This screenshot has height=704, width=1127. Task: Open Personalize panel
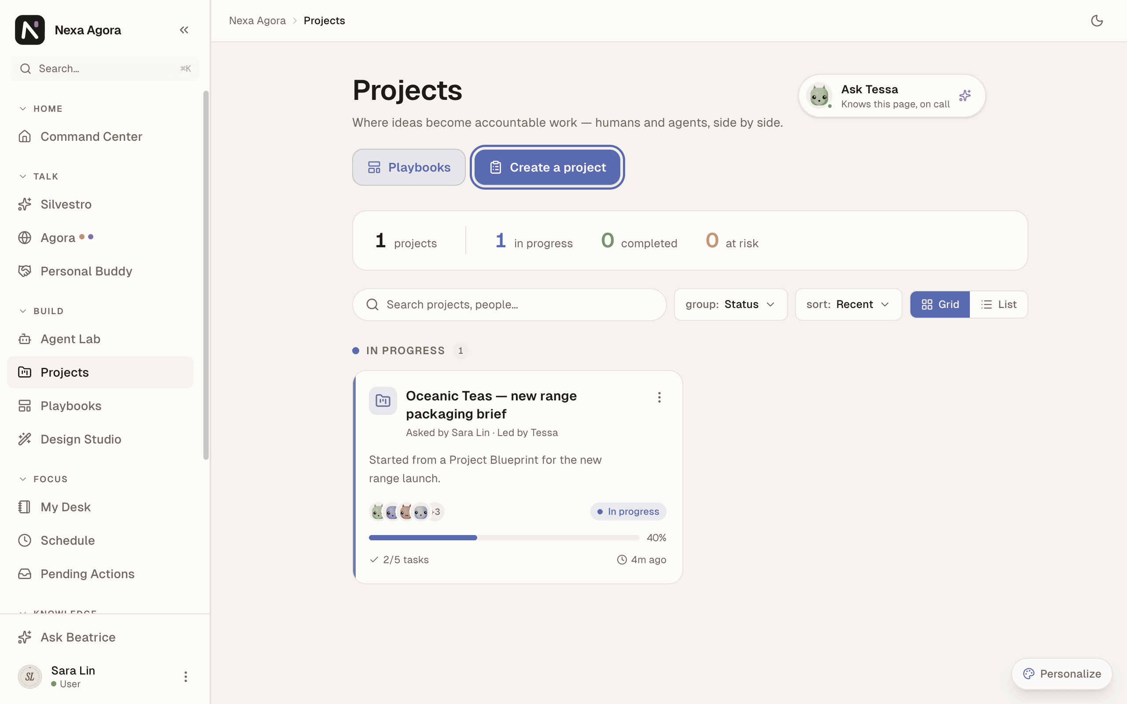(x=1062, y=674)
